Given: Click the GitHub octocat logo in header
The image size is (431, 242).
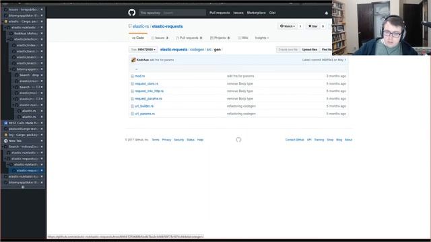Looking at the screenshot, I should (132, 13).
